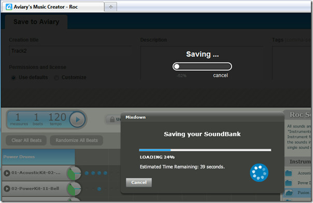
Task: Switch to Aviary's Music Creator browser tab
Action: (53, 7)
